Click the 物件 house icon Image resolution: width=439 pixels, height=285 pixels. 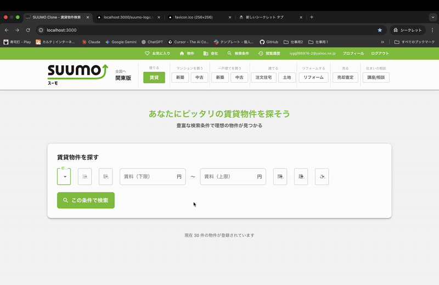pos(182,53)
